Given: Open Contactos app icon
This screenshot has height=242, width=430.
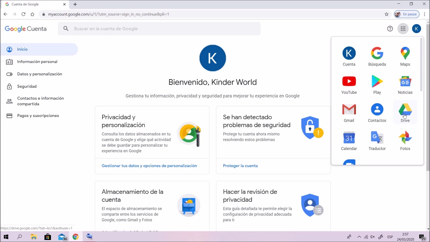Looking at the screenshot, I should pyautogui.click(x=377, y=113).
